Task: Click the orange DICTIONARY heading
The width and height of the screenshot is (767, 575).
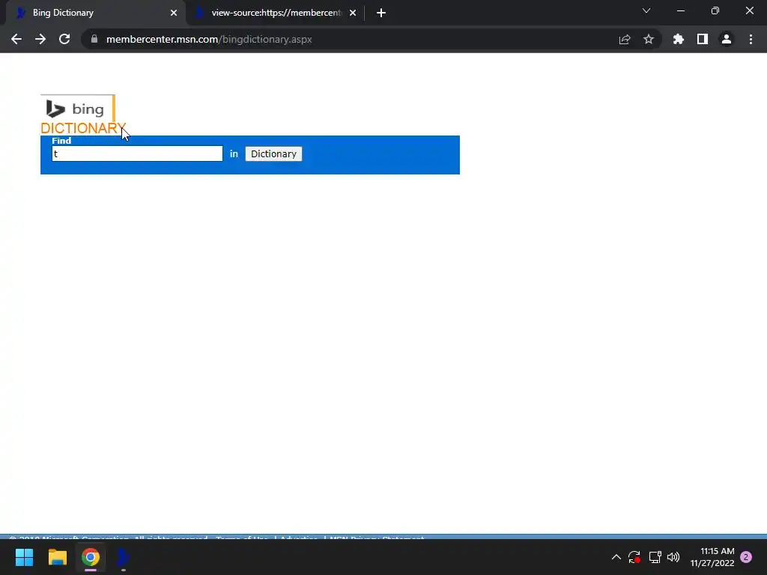Action: (x=83, y=128)
